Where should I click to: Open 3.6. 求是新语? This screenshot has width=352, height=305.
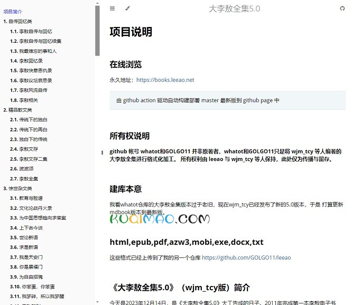click(x=24, y=247)
